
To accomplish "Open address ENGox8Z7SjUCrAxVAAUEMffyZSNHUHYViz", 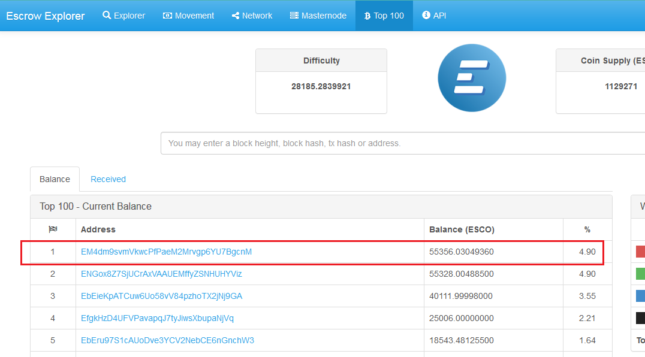I will tap(161, 274).
